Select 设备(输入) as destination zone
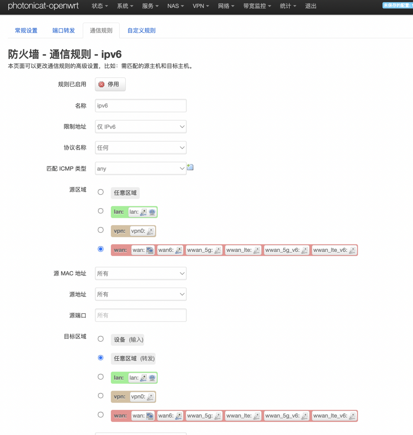Viewport: 413px width, 435px height. click(100, 339)
